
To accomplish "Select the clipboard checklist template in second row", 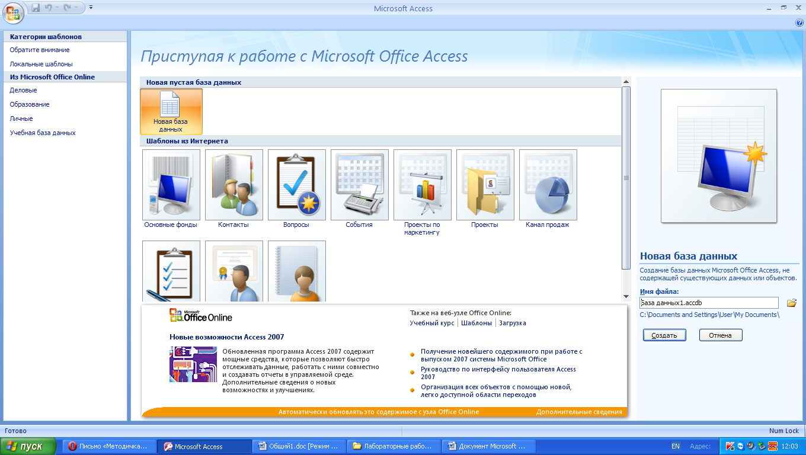I will tap(171, 271).
